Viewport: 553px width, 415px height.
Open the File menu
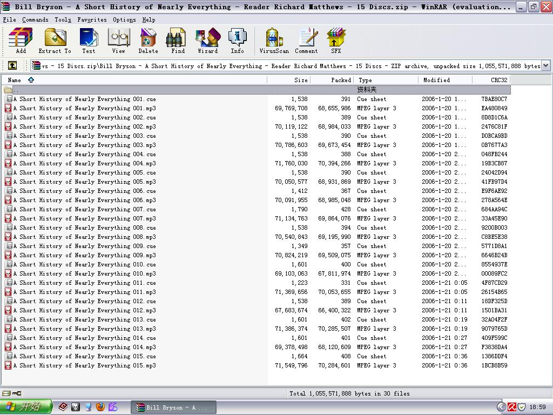10,20
